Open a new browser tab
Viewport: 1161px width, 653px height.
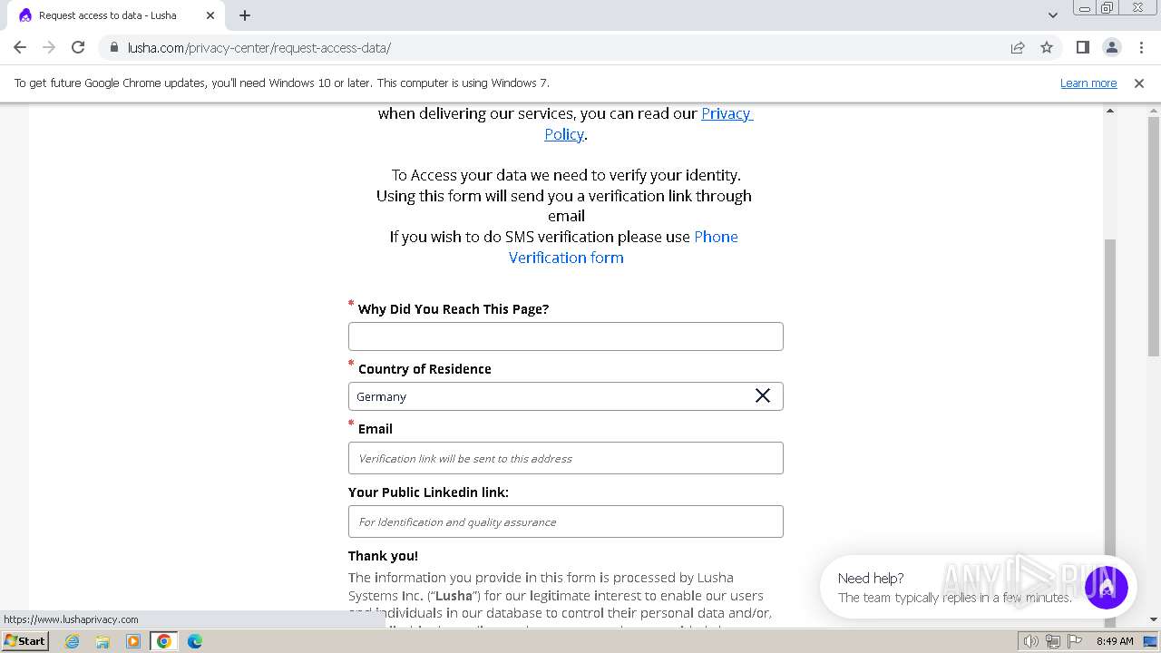pos(245,15)
